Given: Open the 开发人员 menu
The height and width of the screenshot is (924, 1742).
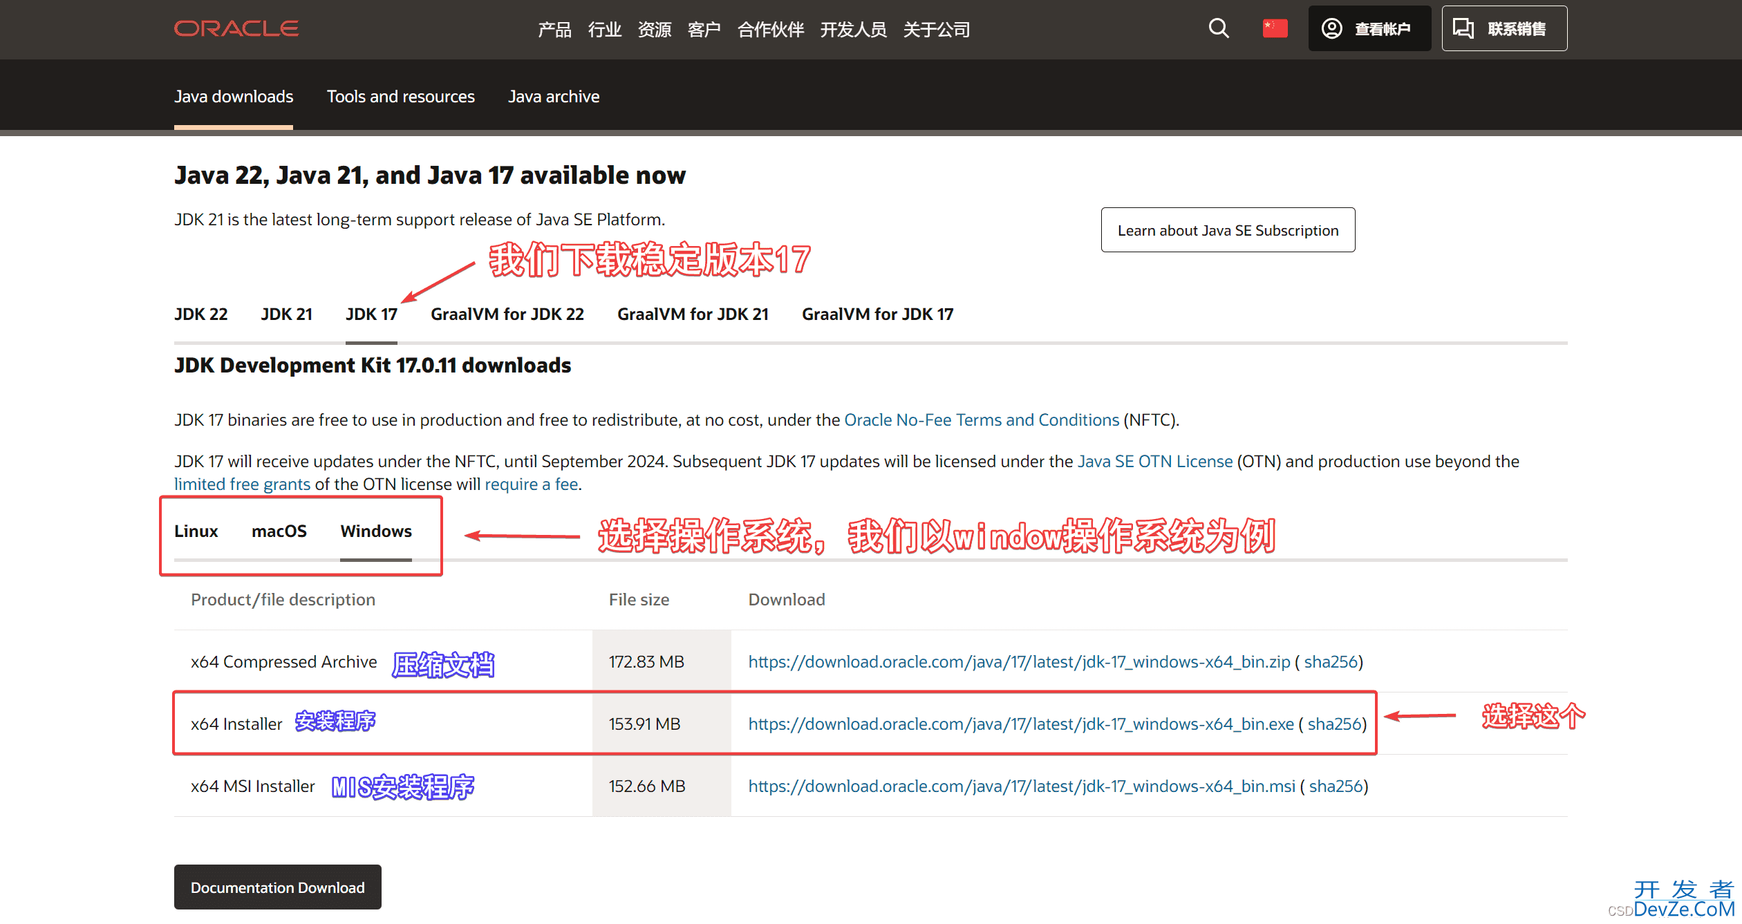Looking at the screenshot, I should click(x=853, y=30).
